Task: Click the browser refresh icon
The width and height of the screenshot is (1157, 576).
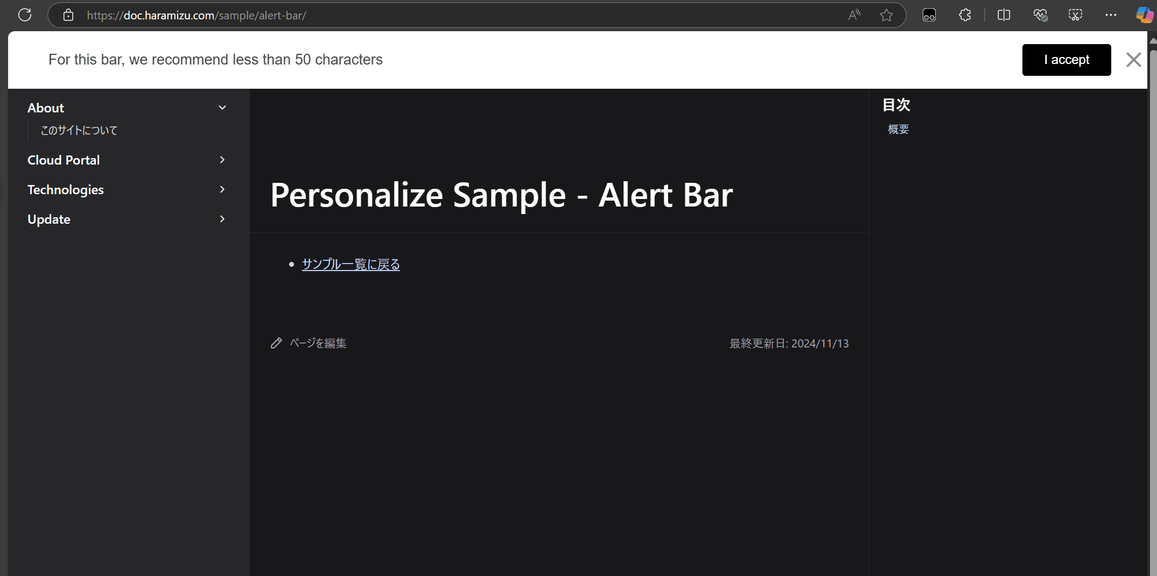Action: click(25, 15)
